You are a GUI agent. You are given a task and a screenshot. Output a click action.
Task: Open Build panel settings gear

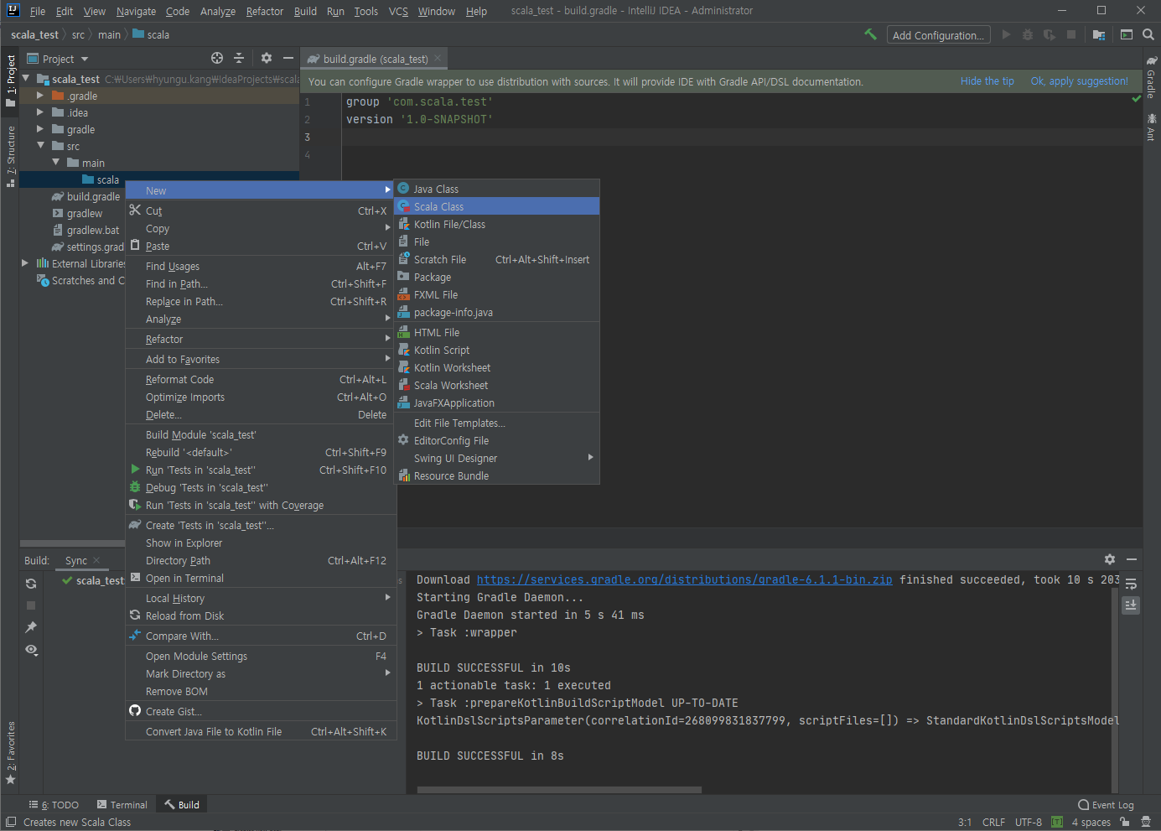click(x=1109, y=559)
